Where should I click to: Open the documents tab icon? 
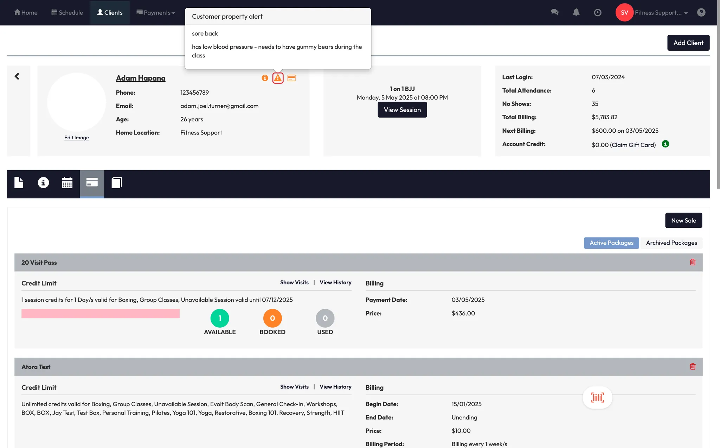pos(19,183)
